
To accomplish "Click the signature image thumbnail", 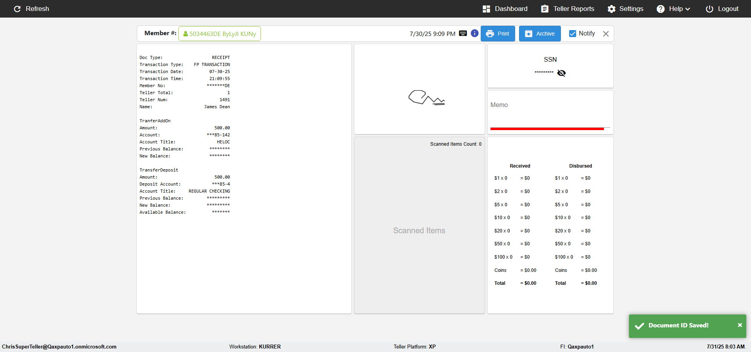I will [426, 97].
